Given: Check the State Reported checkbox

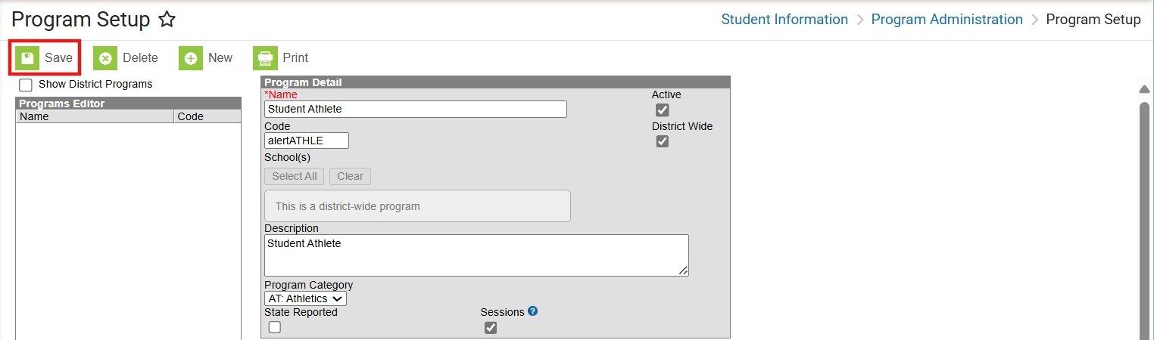Looking at the screenshot, I should 274,327.
